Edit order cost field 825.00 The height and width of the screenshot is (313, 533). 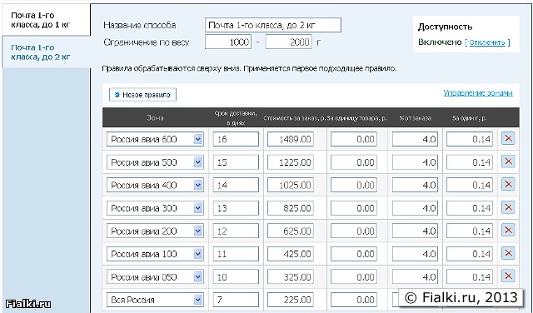click(x=291, y=208)
